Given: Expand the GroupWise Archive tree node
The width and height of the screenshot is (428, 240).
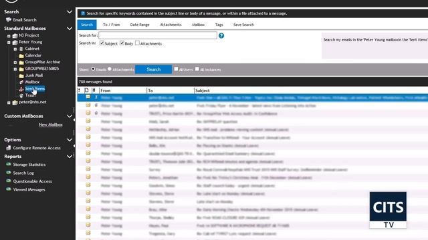Looking at the screenshot, I should [15, 62].
